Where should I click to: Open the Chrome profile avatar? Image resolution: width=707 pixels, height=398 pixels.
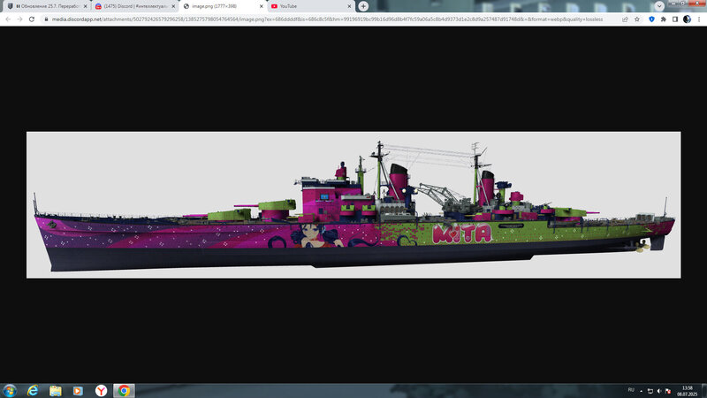click(687, 19)
